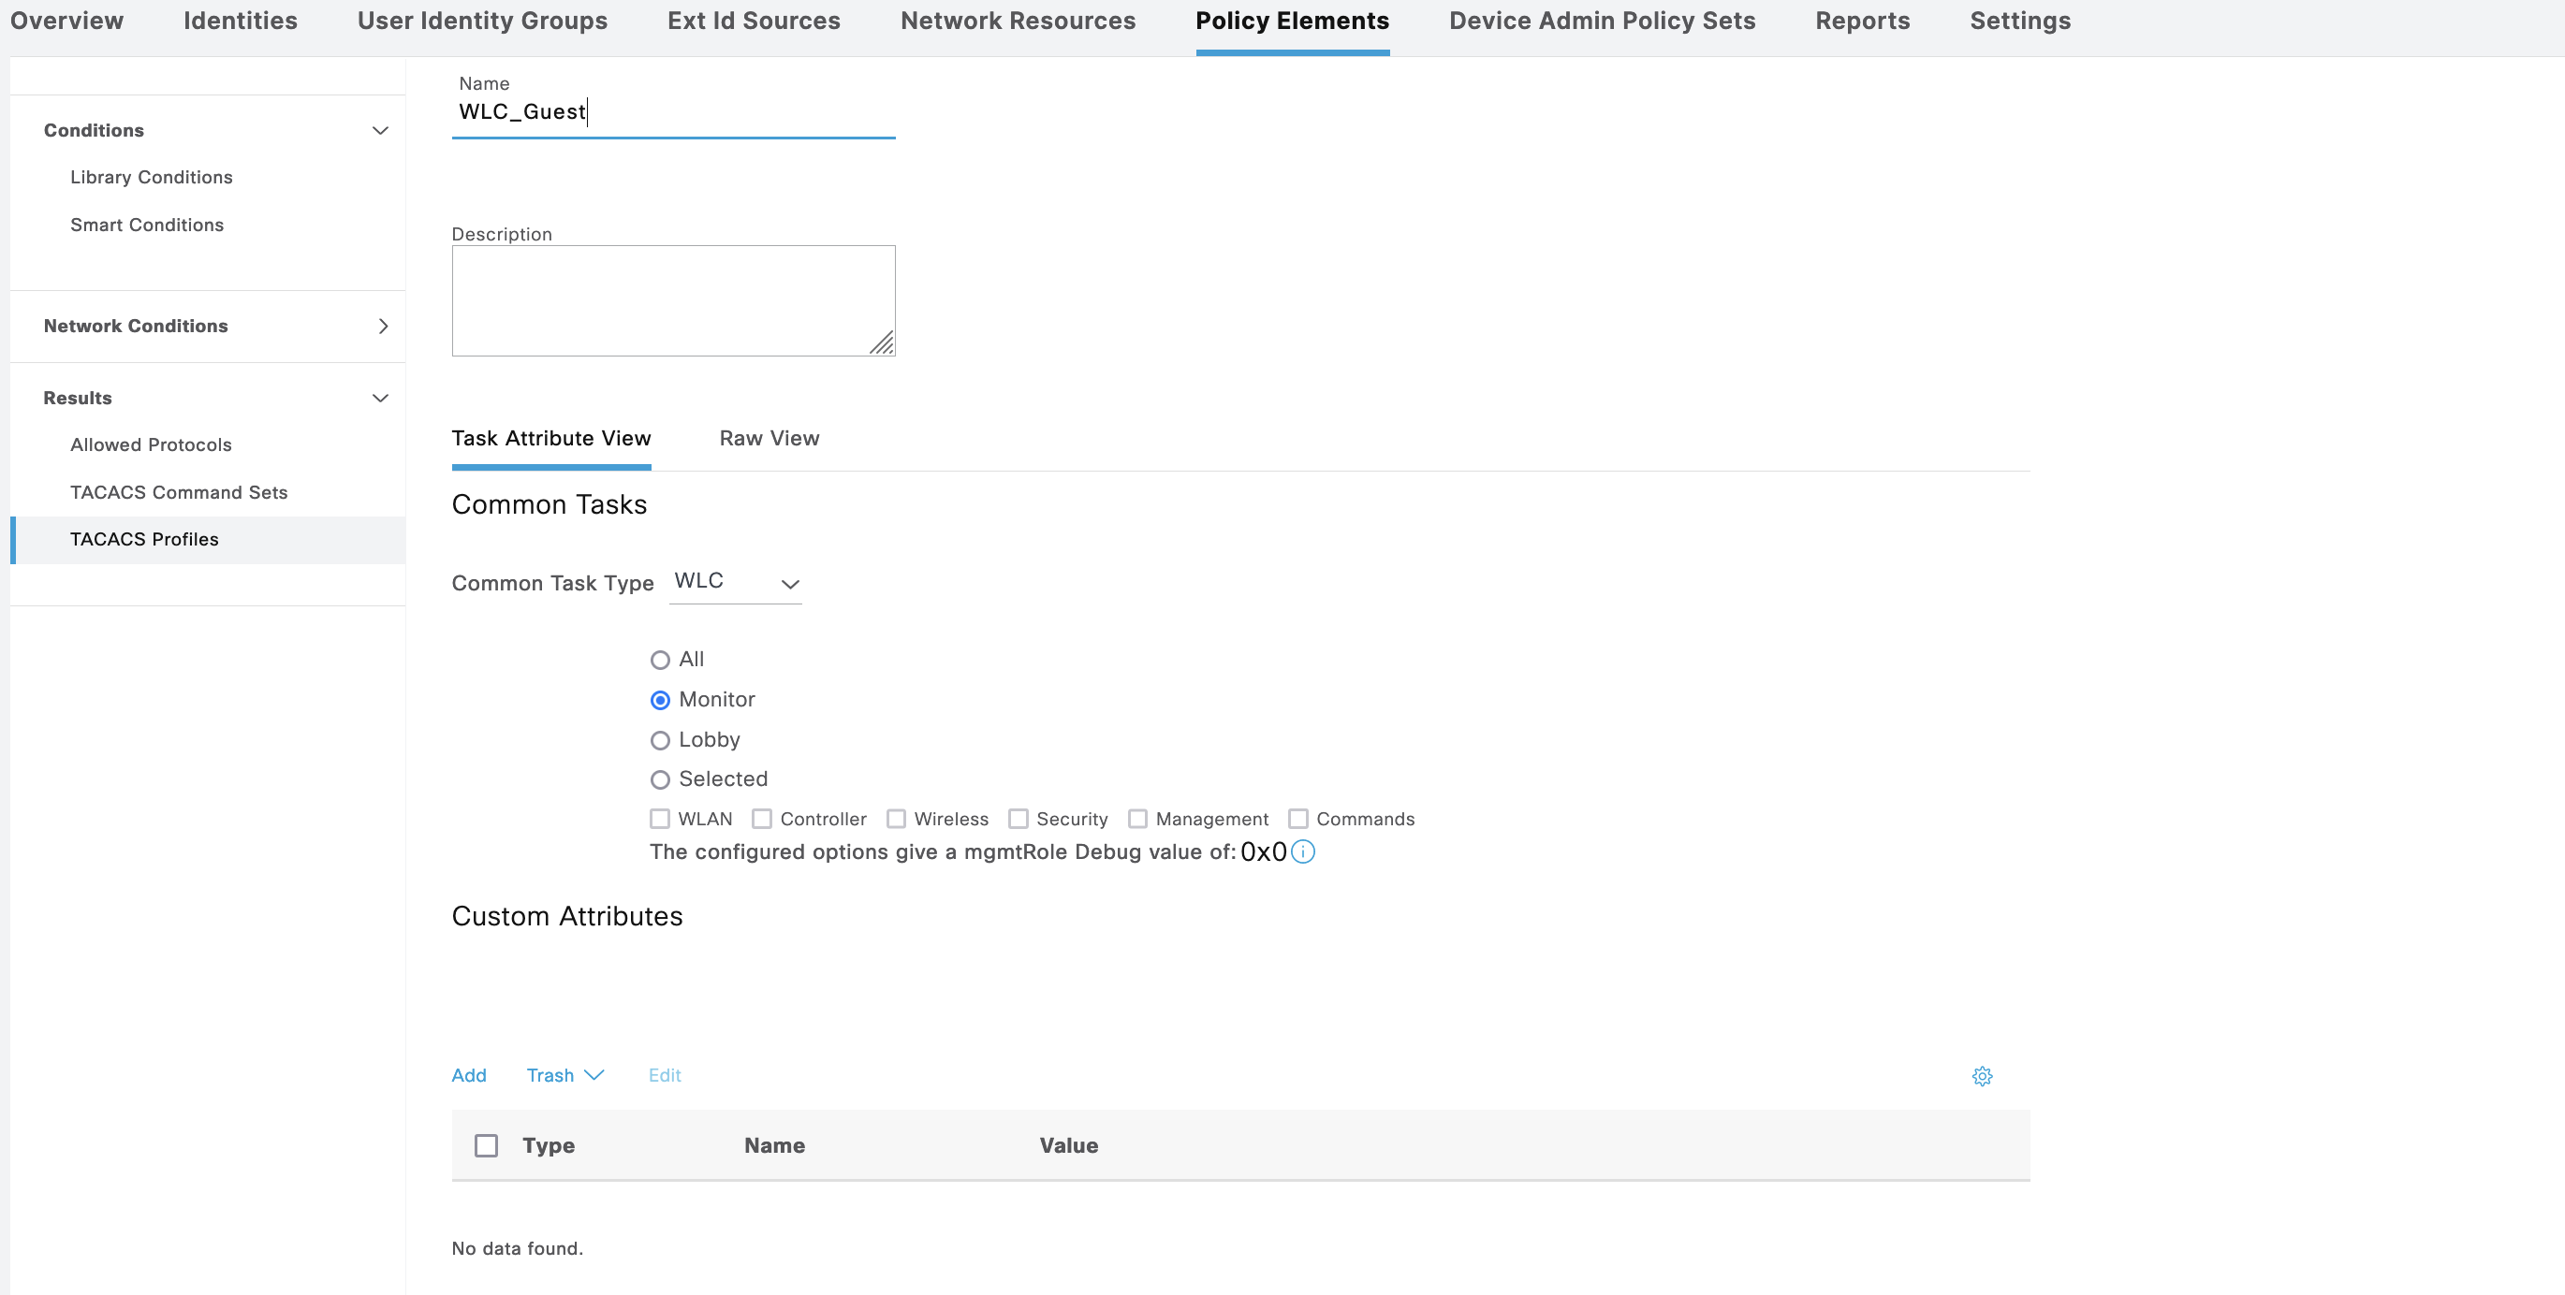Click the mgmtRole debug value info icon

1302,852
